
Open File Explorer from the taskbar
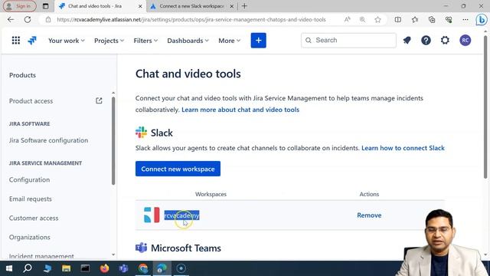[x=66, y=268]
